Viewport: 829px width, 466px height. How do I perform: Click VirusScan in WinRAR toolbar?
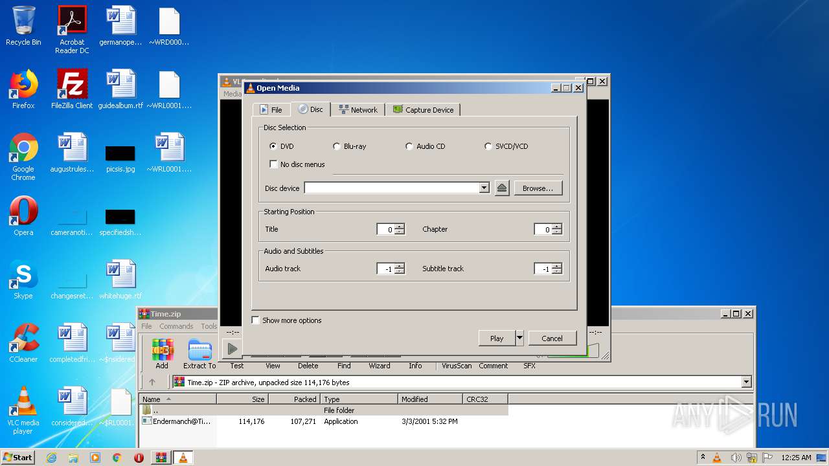(457, 366)
